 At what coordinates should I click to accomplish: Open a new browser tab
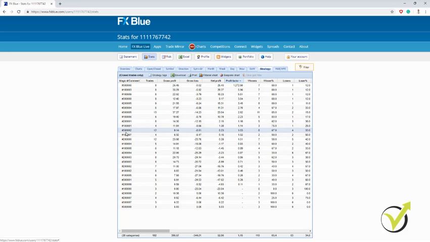60,4
